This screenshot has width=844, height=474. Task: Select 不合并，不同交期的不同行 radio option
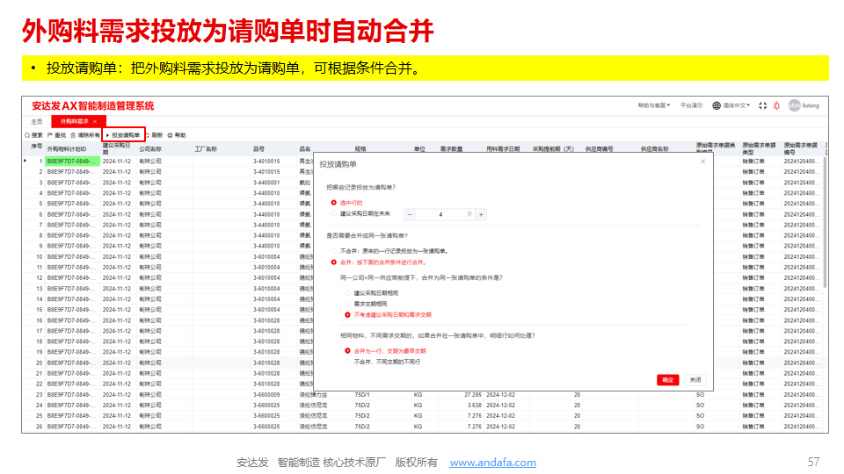tap(347, 361)
